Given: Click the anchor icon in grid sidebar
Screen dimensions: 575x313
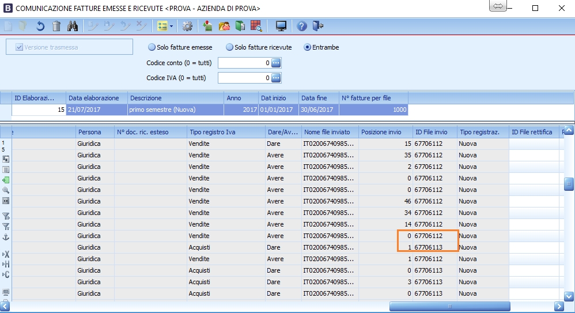Looking at the screenshot, I should tap(6, 237).
